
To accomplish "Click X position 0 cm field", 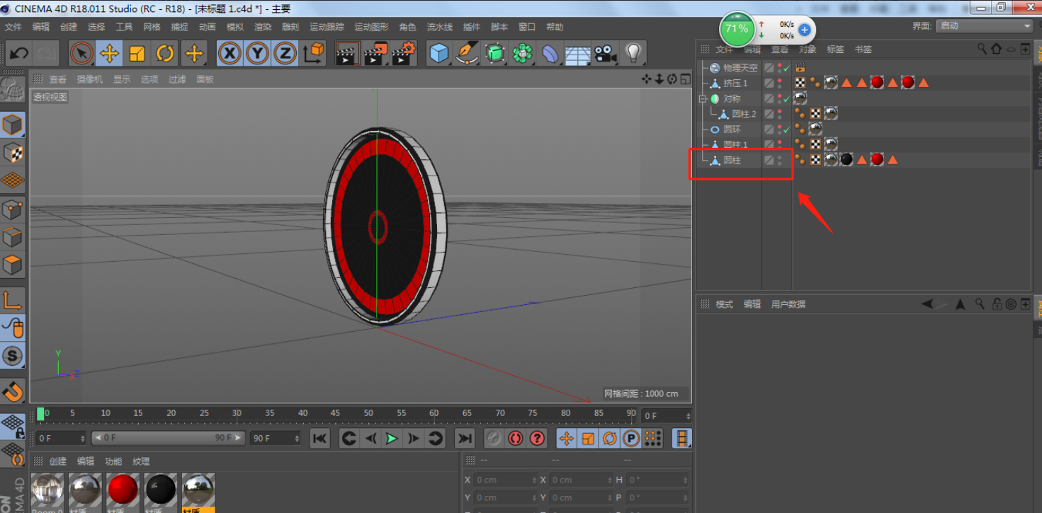I will click(505, 480).
